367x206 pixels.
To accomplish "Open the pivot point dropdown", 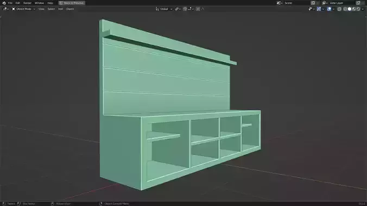I will pyautogui.click(x=178, y=9).
